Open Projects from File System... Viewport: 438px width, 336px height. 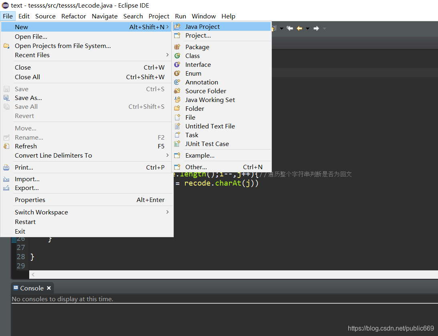click(x=86, y=46)
